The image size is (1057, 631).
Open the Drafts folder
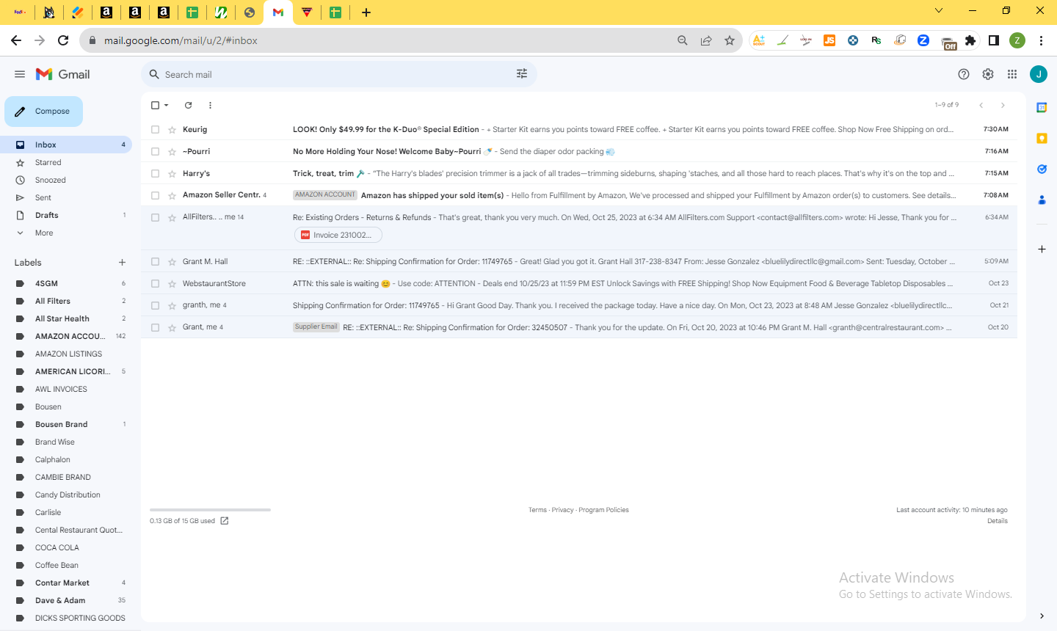tap(66, 215)
